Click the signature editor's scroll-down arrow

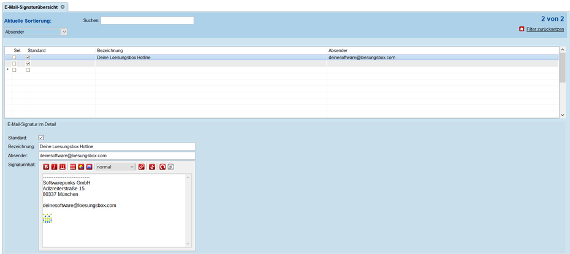pyautogui.click(x=188, y=244)
